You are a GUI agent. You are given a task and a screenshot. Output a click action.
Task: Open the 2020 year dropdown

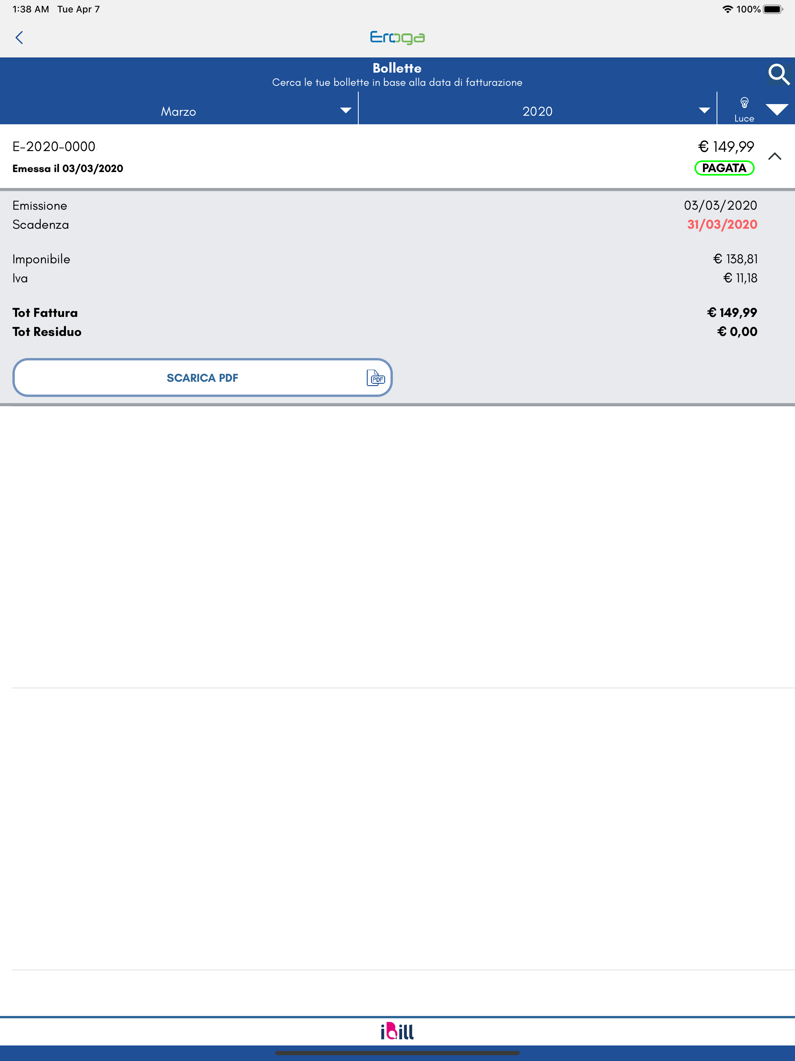[538, 111]
